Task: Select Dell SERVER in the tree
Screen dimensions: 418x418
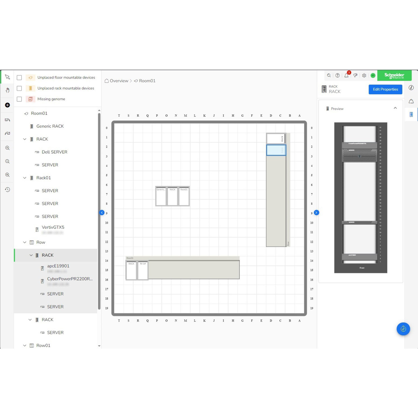Action: pos(54,152)
